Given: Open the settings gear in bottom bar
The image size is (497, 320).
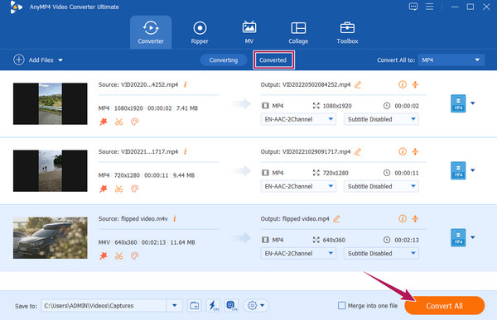Looking at the screenshot, I should coord(253,306).
